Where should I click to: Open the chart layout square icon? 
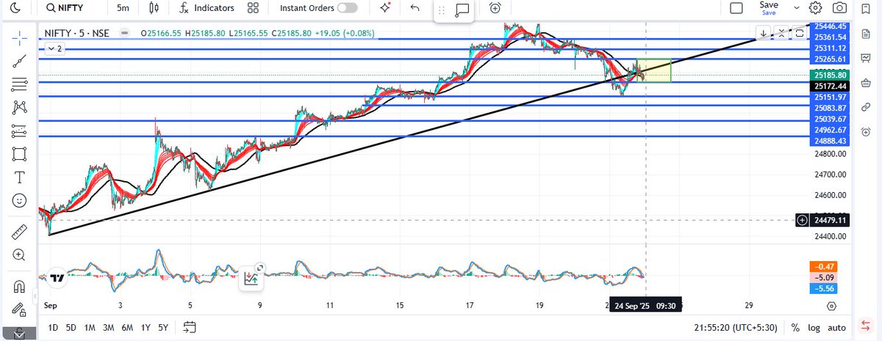point(736,8)
